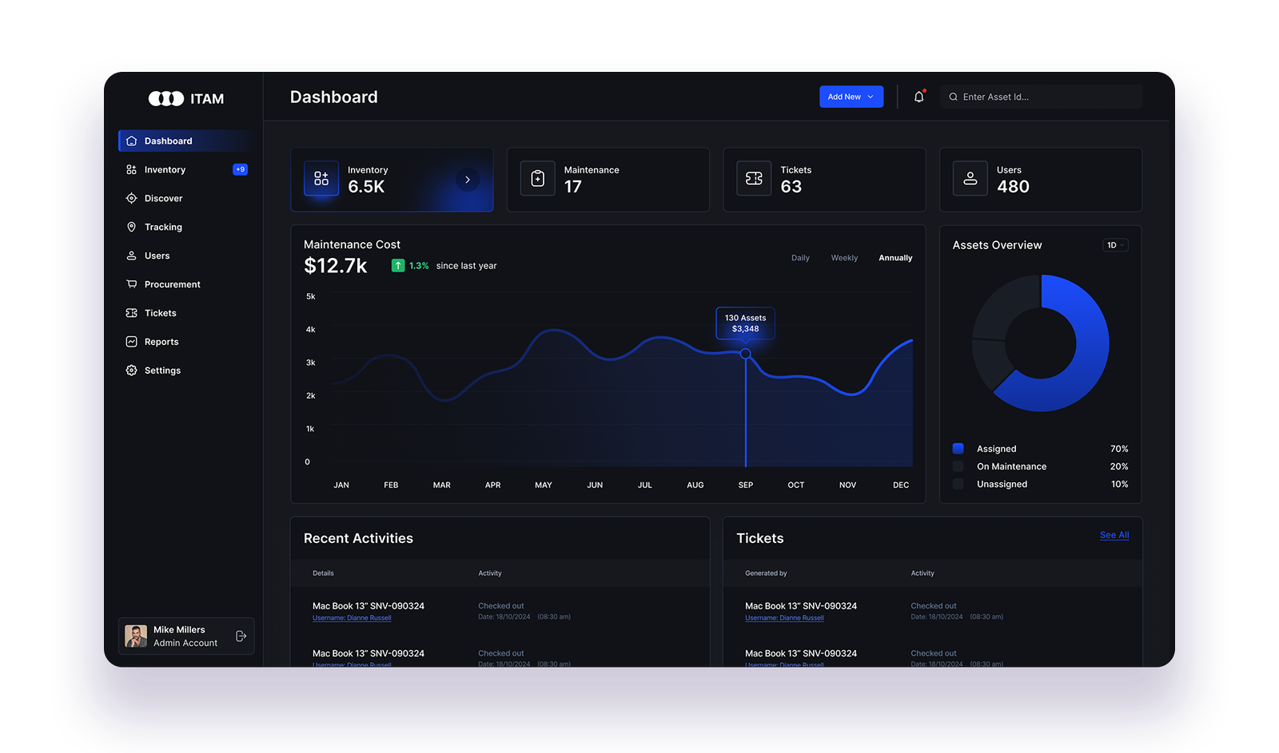Open Procurement cart icon in sidebar
This screenshot has width=1279, height=753.
pos(132,284)
